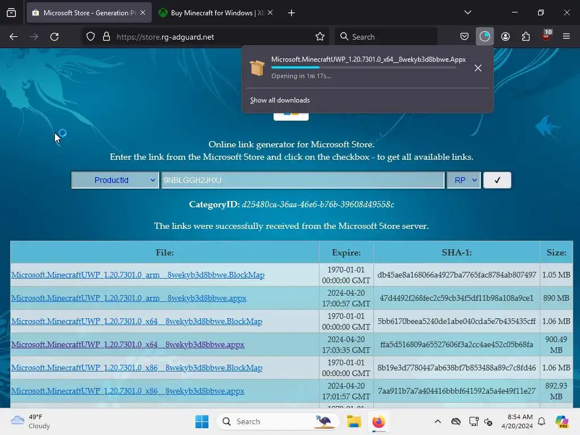Viewport: 580px width, 435px height.
Task: Select the 890 MB size cell
Action: tap(556, 298)
